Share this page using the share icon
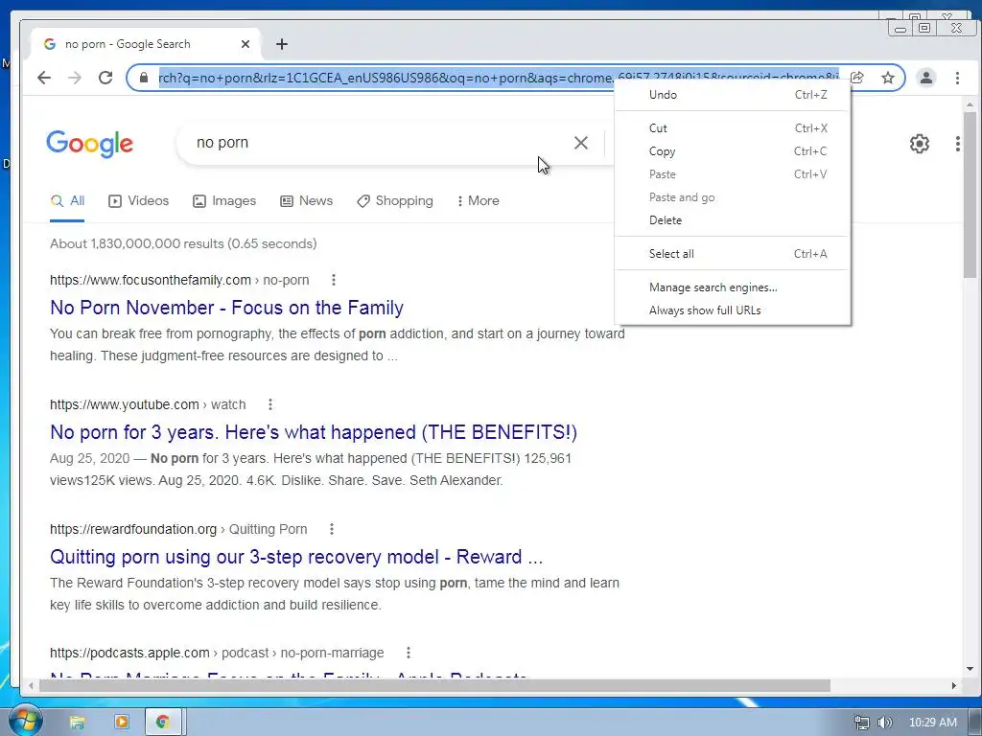Screen dimensions: 982x736 coord(856,78)
